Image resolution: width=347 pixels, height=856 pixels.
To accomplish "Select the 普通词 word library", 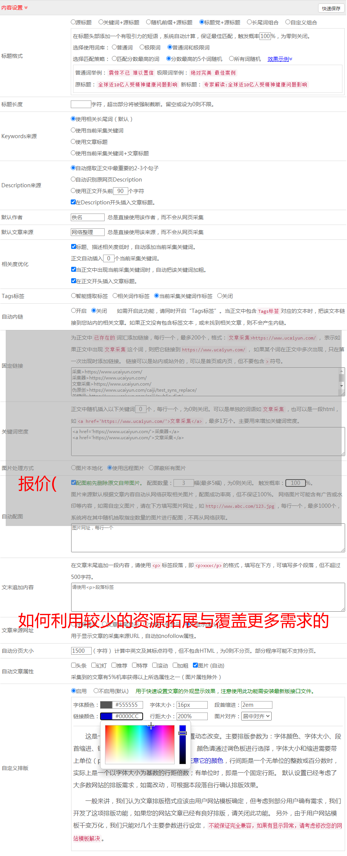I will tap(114, 47).
